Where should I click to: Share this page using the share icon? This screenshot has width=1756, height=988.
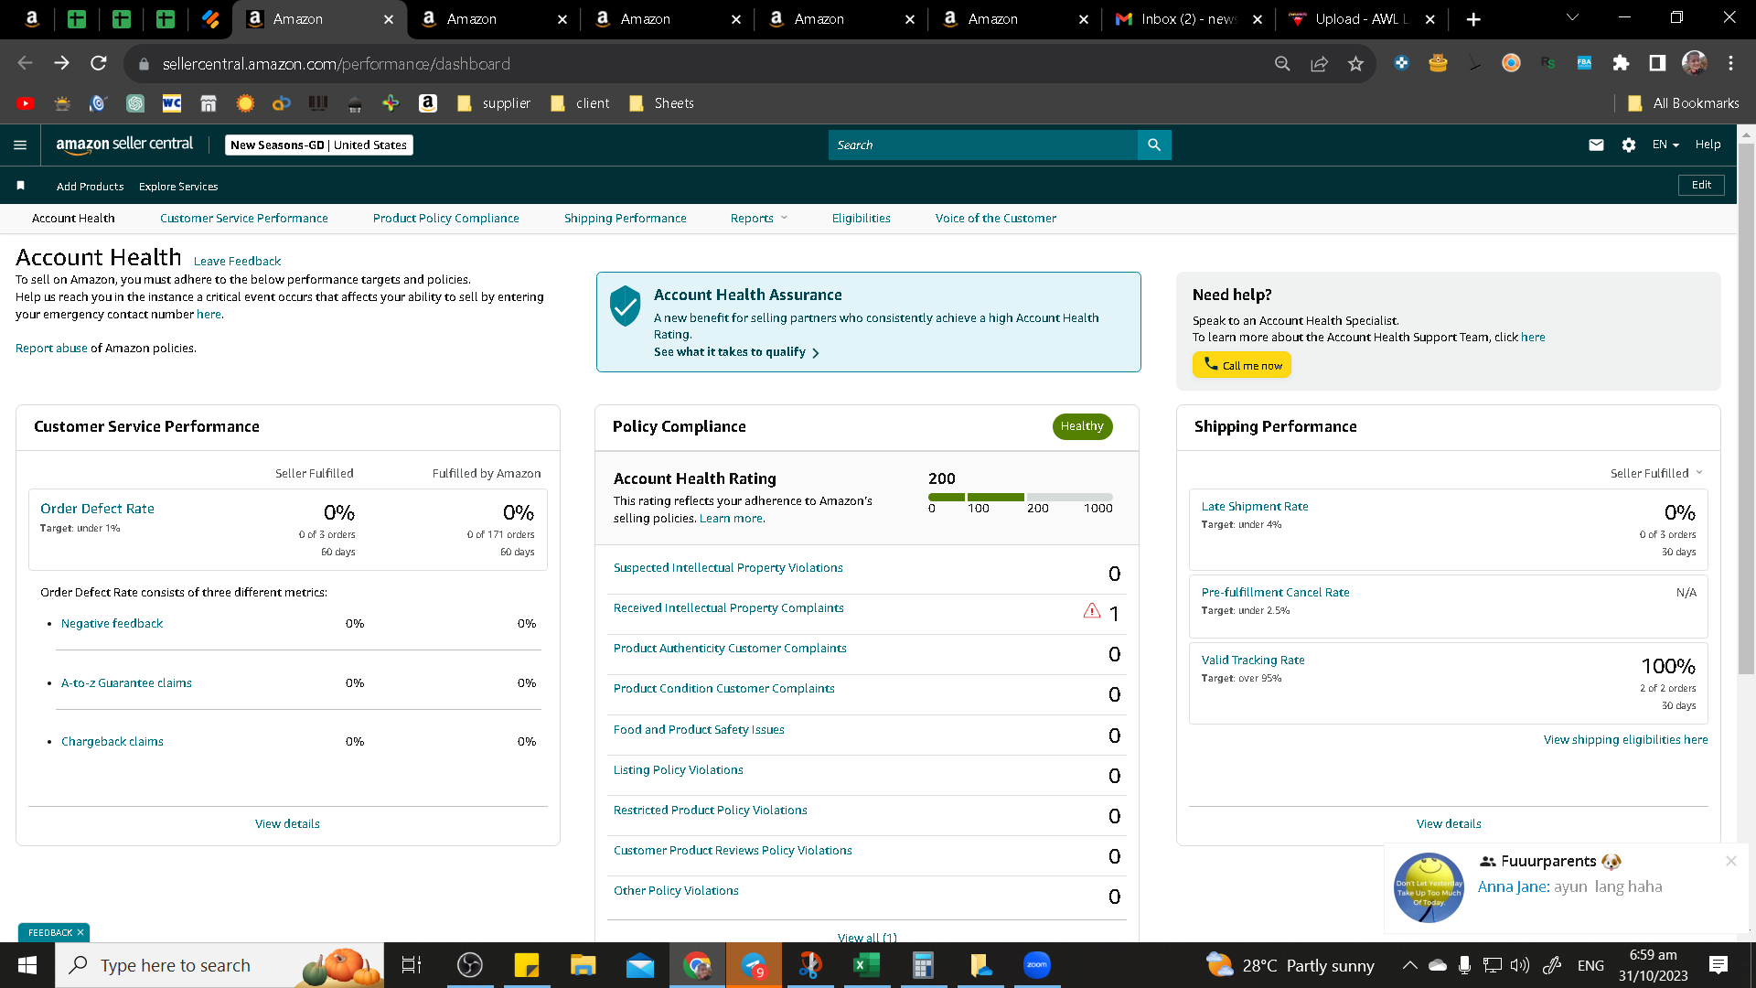[x=1319, y=63]
